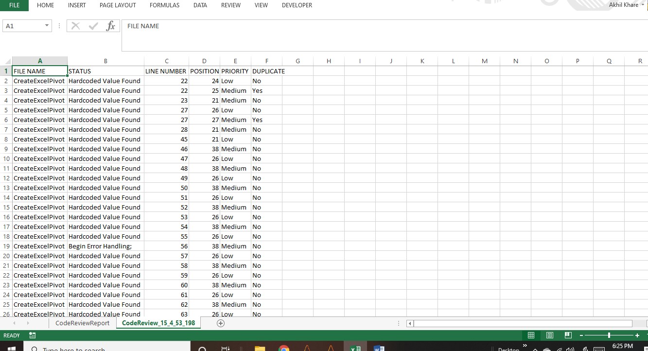Image resolution: width=648 pixels, height=351 pixels.
Task: Select the FILE NAME header cell
Action: [x=40, y=71]
